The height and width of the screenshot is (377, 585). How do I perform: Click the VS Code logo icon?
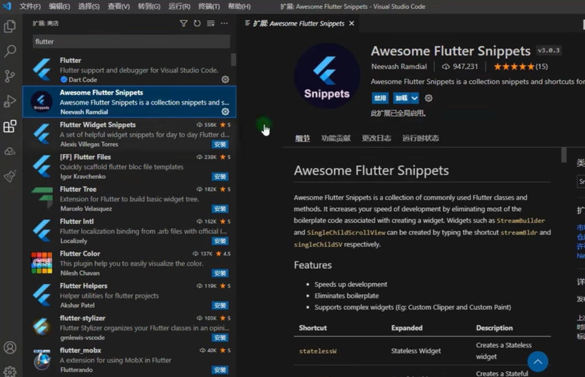(x=7, y=7)
